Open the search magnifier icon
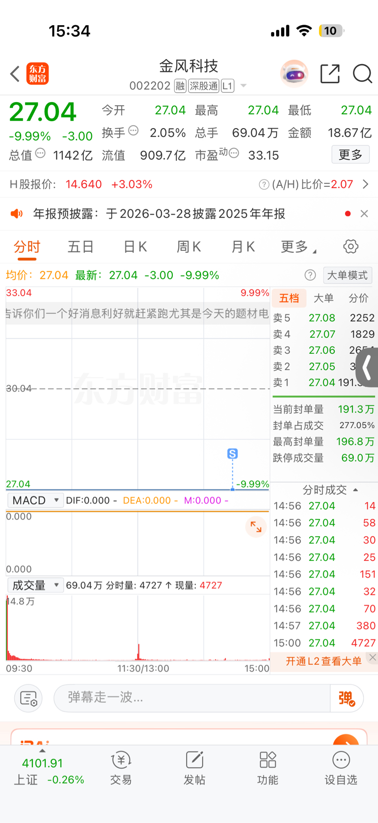Image resolution: width=378 pixels, height=823 pixels. click(x=362, y=74)
